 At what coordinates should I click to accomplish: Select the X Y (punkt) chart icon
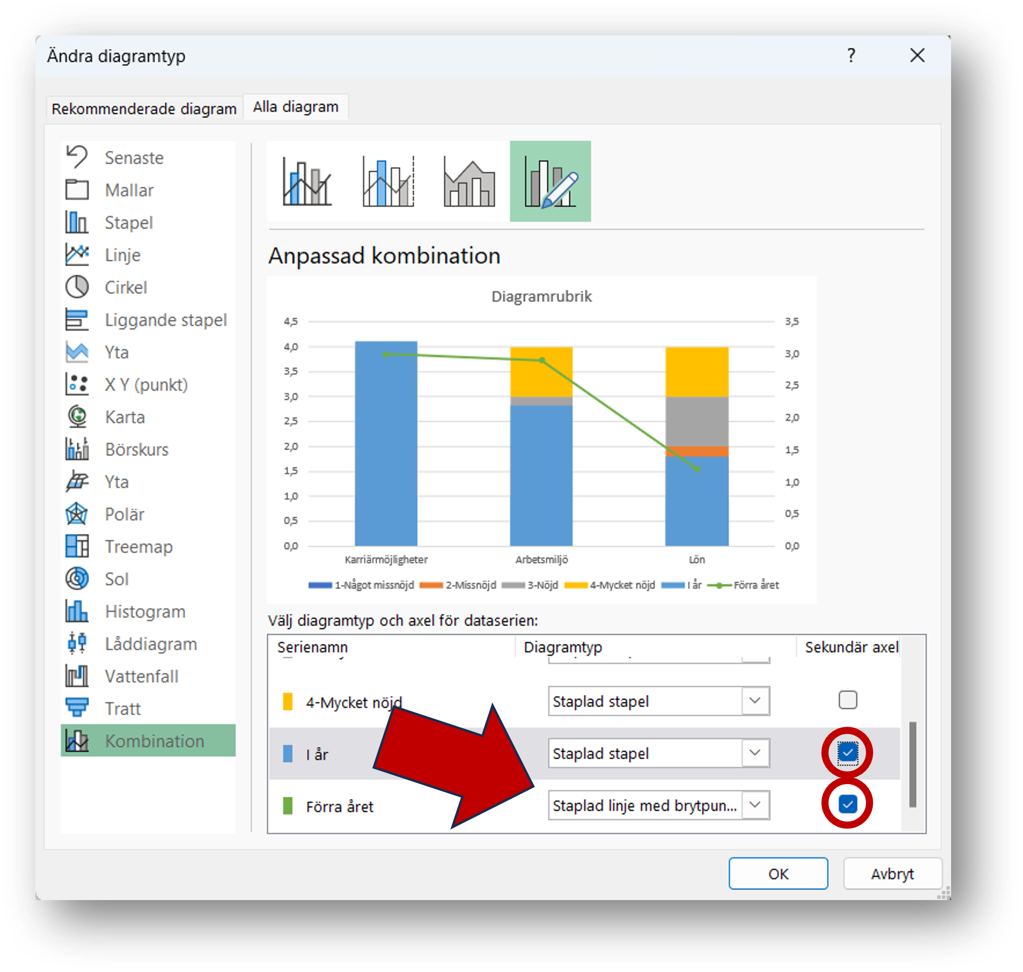pyautogui.click(x=77, y=384)
